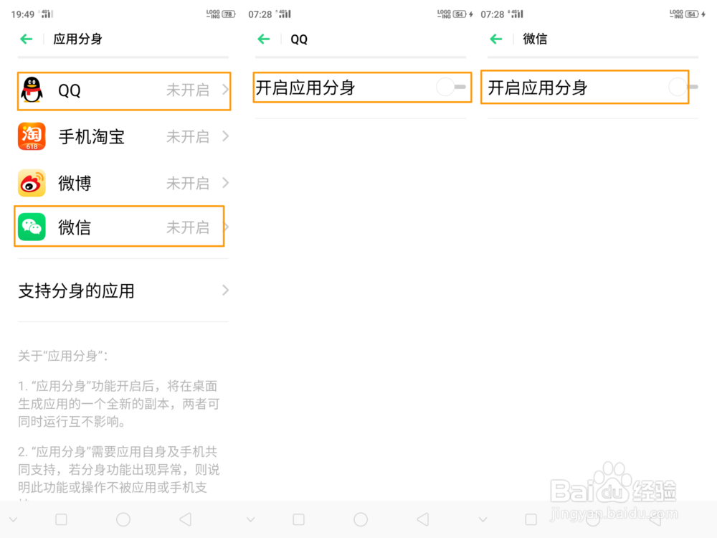Tap recent apps square on first phone
This screenshot has width=717, height=538.
[61, 519]
